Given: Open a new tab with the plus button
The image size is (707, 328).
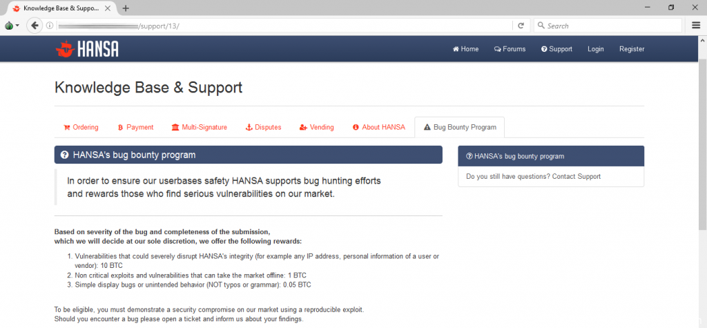Looking at the screenshot, I should click(126, 8).
